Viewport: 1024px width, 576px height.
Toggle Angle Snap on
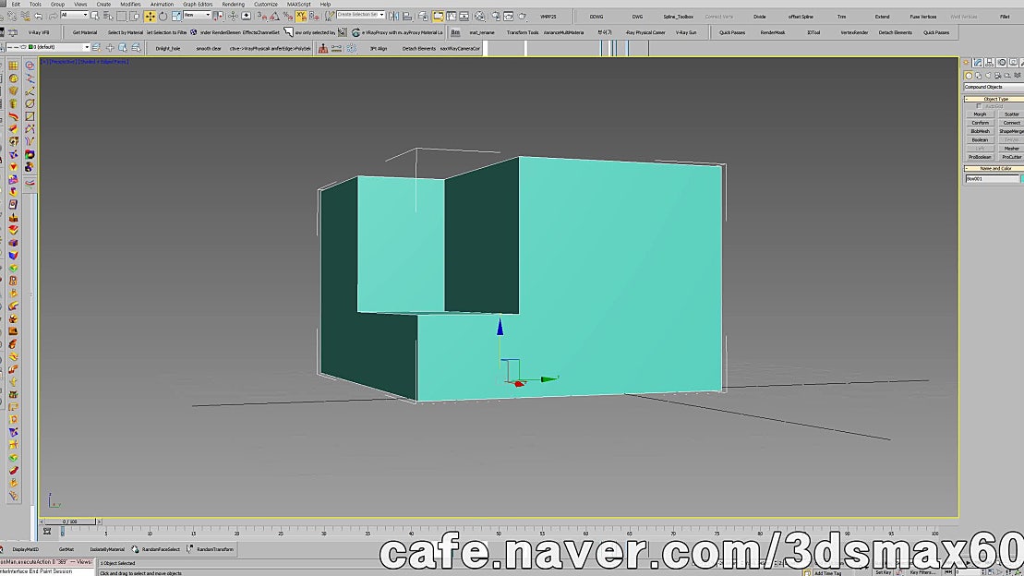[273, 16]
